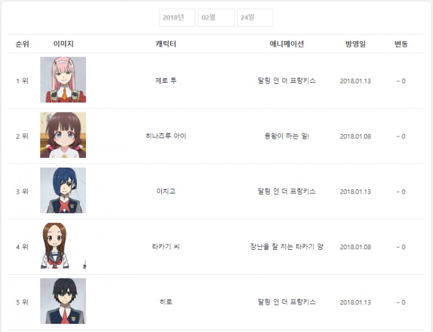Click the 히로 character thumbnail
Screen dimensions: 433x332
click(x=63, y=301)
